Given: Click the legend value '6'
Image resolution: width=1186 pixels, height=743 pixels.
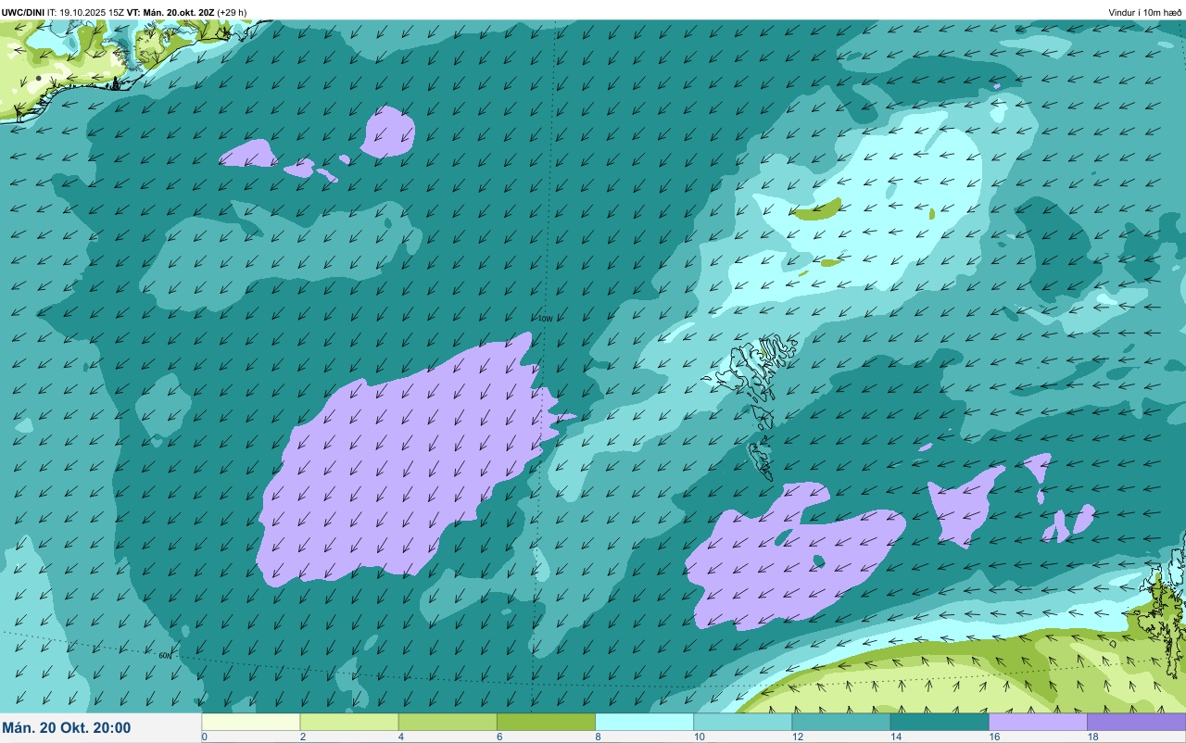Looking at the screenshot, I should [x=499, y=737].
